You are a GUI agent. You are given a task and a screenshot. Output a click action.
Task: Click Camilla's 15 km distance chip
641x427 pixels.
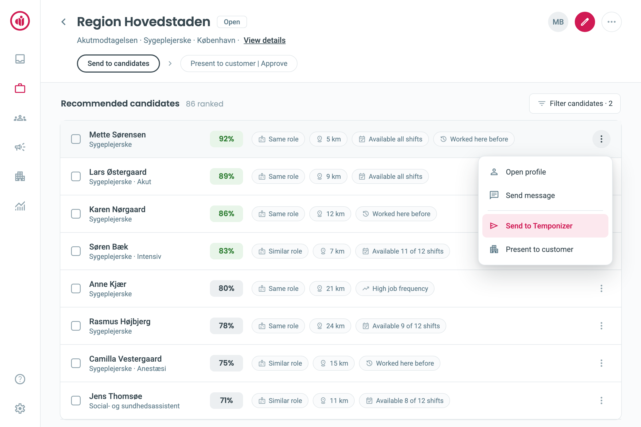pyautogui.click(x=334, y=363)
